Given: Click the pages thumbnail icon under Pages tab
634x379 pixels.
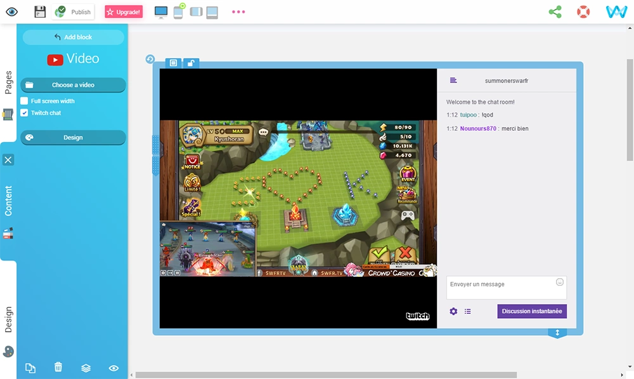Looking at the screenshot, I should point(8,114).
